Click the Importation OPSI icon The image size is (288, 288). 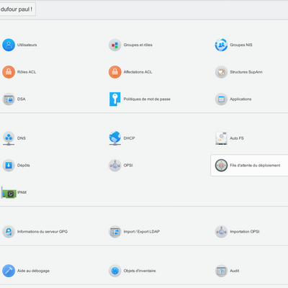tap(221, 232)
